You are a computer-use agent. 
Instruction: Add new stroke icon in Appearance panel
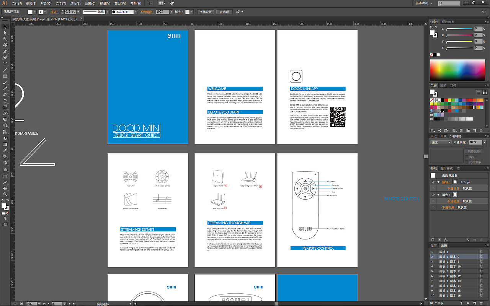pyautogui.click(x=433, y=240)
